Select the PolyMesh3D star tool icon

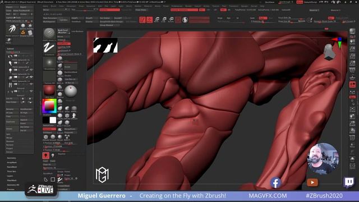(30, 26)
